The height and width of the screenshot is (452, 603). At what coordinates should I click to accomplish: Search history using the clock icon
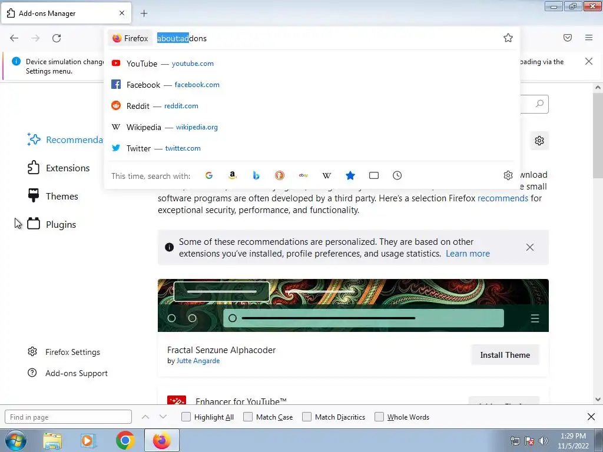(397, 175)
